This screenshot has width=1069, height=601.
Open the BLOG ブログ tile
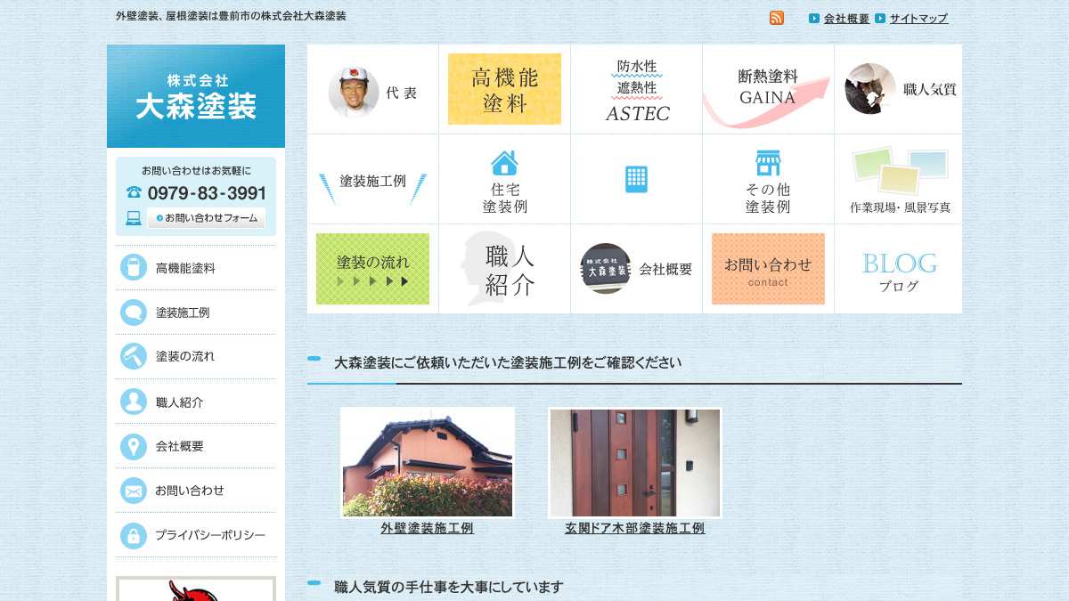coord(899,269)
